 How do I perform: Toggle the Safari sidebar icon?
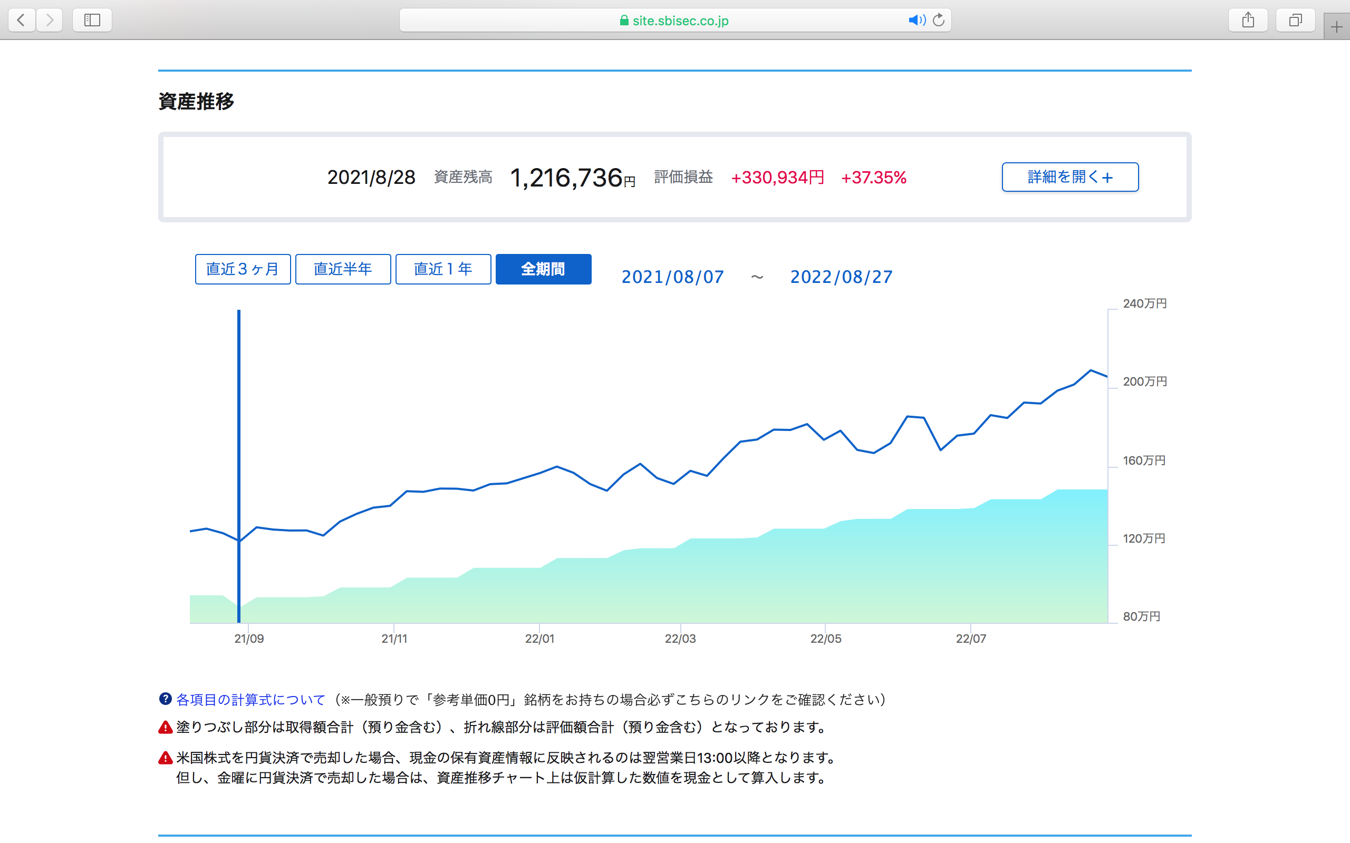92,20
